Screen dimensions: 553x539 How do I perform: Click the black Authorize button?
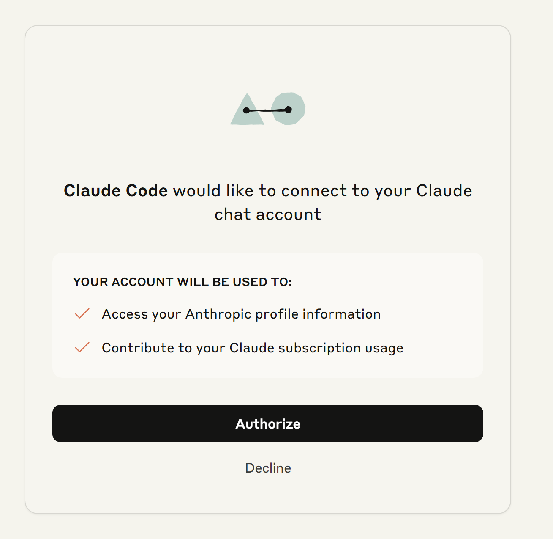click(268, 423)
